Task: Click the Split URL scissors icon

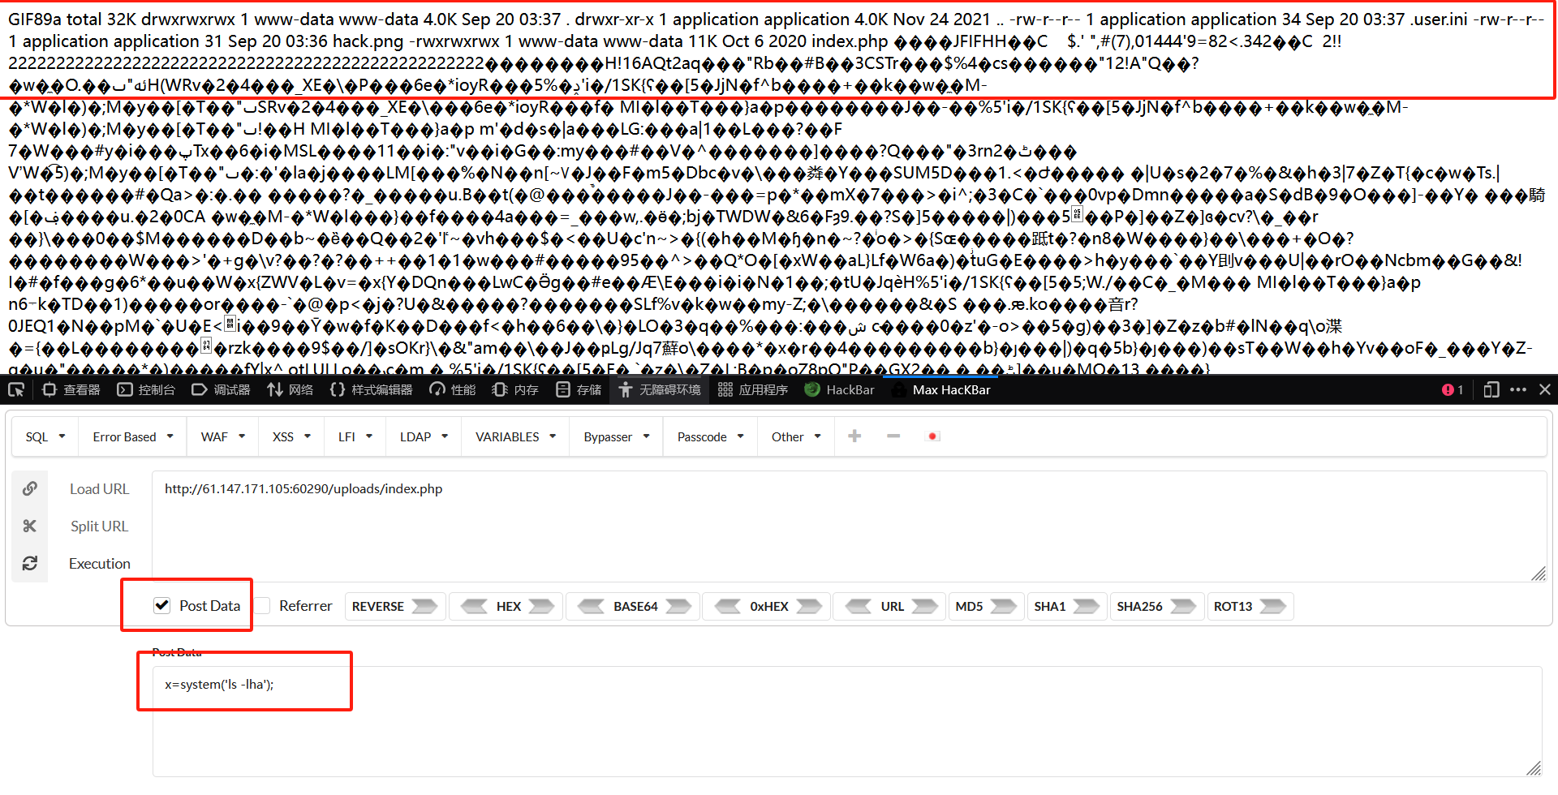Action: (x=30, y=526)
